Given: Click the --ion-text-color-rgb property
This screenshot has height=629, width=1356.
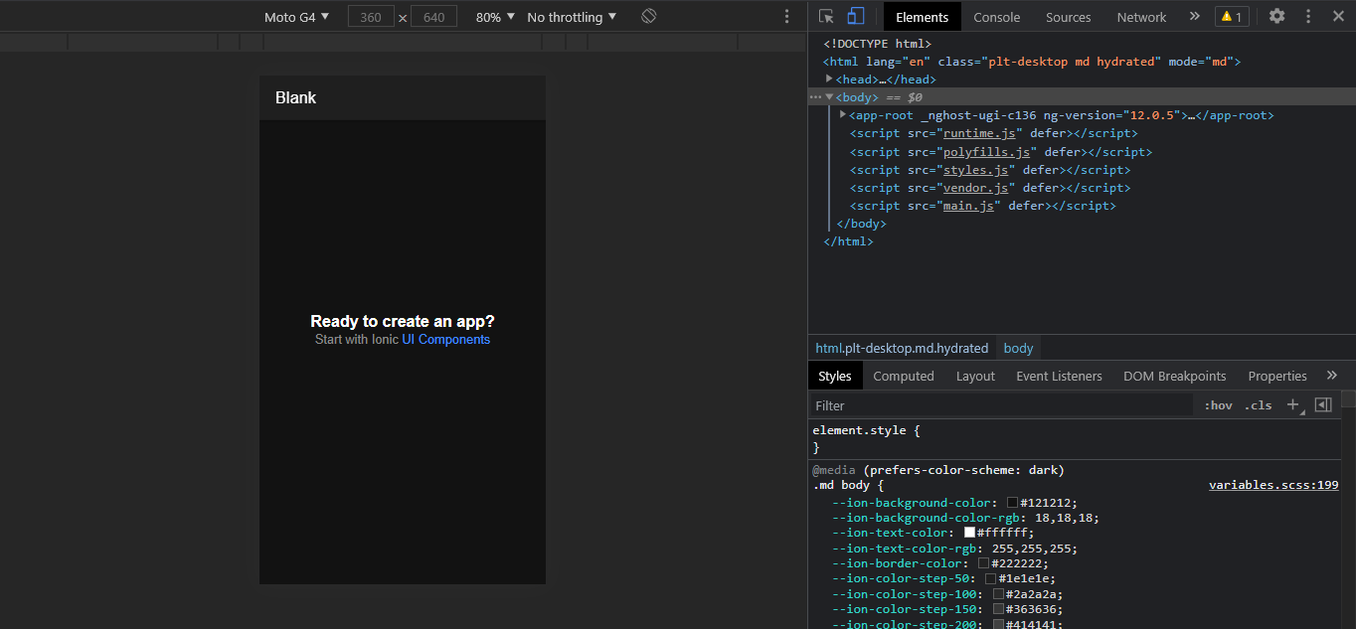Looking at the screenshot, I should pos(902,549).
